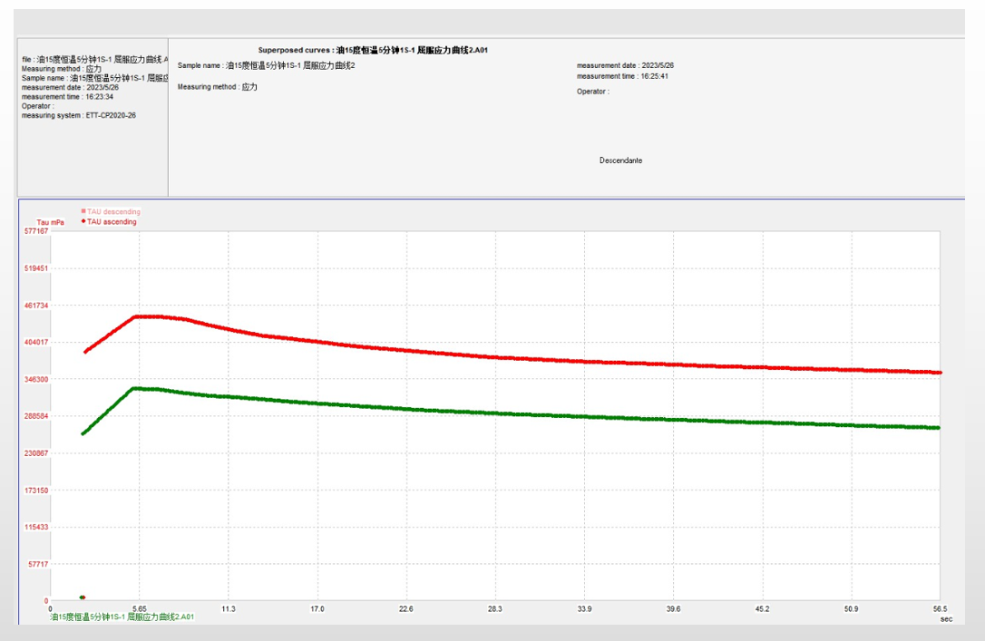Click the measuring system ETT-CP2020-26 line

(79, 116)
